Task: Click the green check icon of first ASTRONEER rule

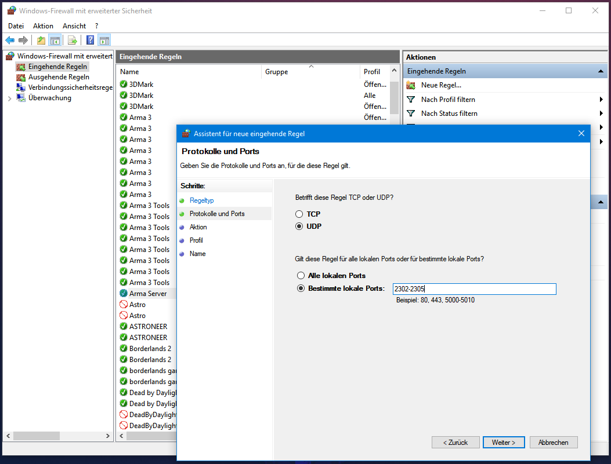Action: [124, 326]
